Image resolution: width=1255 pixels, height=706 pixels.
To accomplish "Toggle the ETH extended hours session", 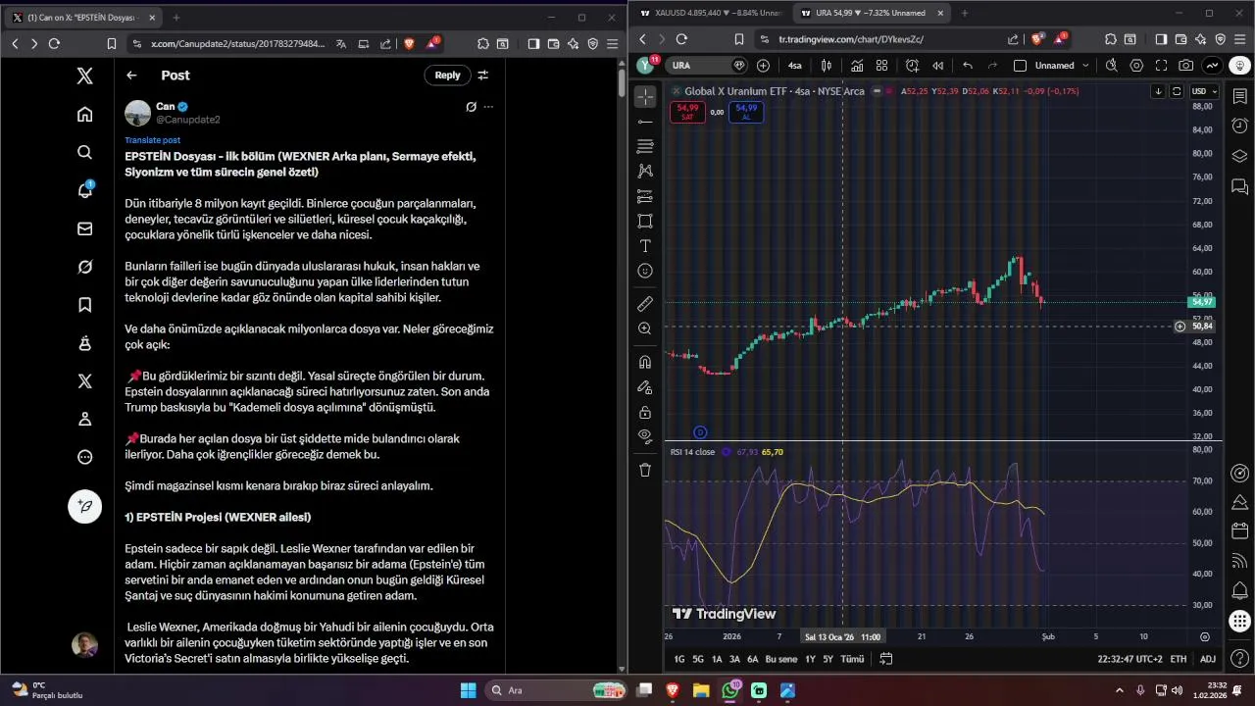I will coord(1179,660).
